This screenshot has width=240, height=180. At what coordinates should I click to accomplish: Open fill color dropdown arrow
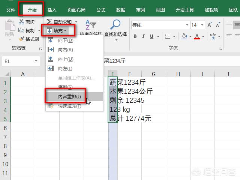[190, 36]
